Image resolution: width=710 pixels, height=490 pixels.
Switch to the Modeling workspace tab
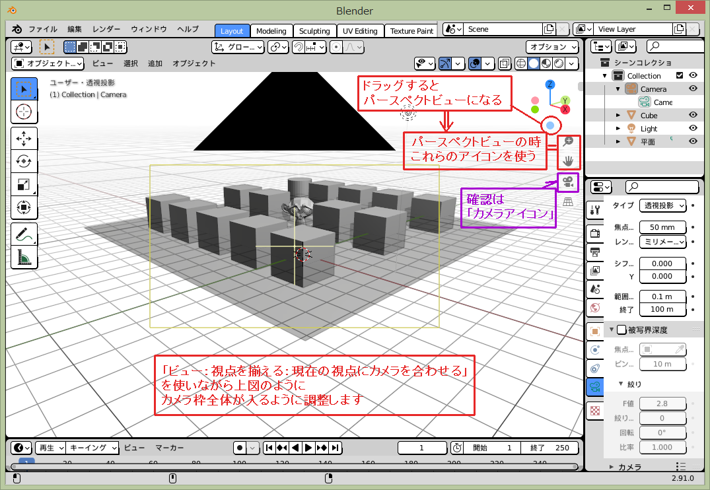(271, 31)
